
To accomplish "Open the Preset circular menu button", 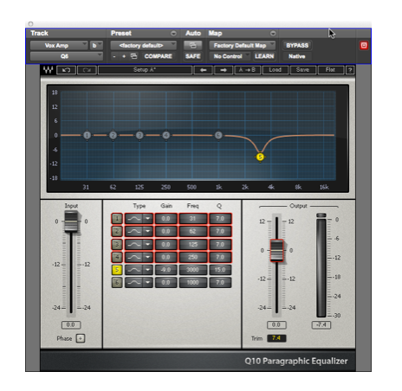I will coord(173,34).
